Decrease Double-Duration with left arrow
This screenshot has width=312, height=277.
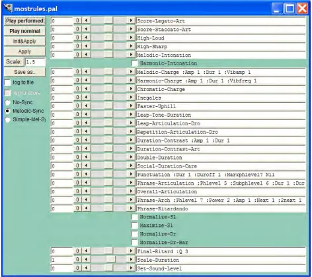click(x=86, y=157)
